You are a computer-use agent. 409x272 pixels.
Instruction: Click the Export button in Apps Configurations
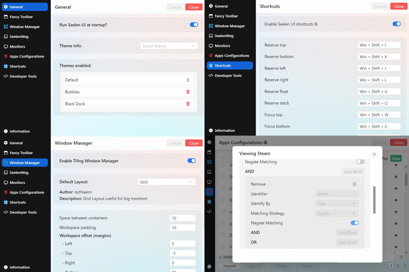(x=255, y=266)
